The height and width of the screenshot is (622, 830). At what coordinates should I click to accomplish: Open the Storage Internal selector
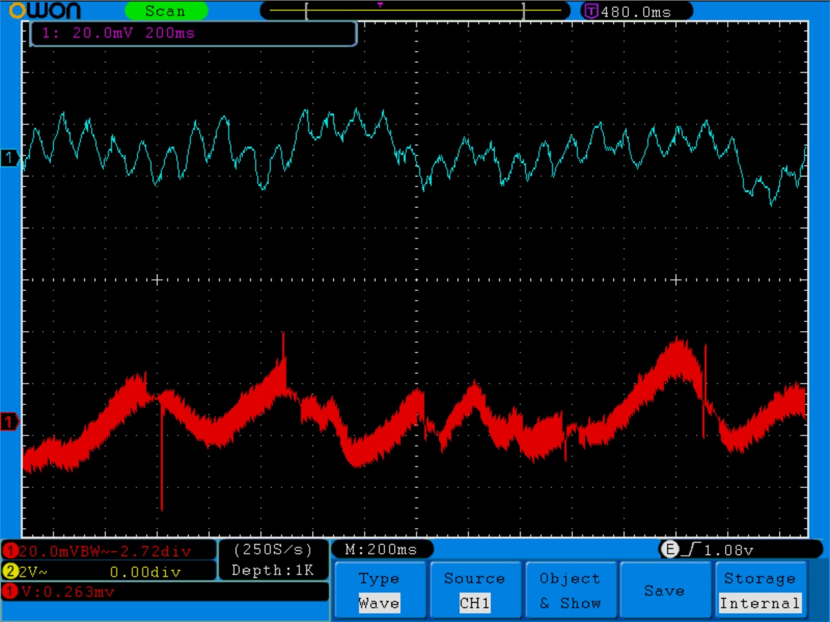pyautogui.click(x=759, y=590)
